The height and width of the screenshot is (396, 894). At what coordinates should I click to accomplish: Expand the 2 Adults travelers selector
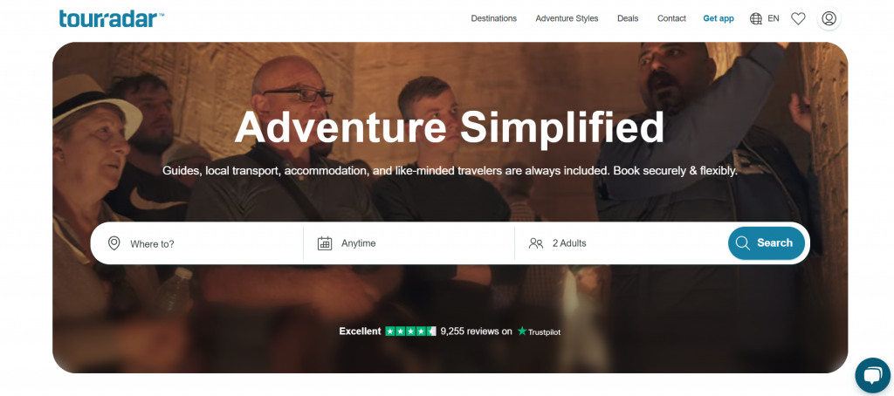(621, 243)
